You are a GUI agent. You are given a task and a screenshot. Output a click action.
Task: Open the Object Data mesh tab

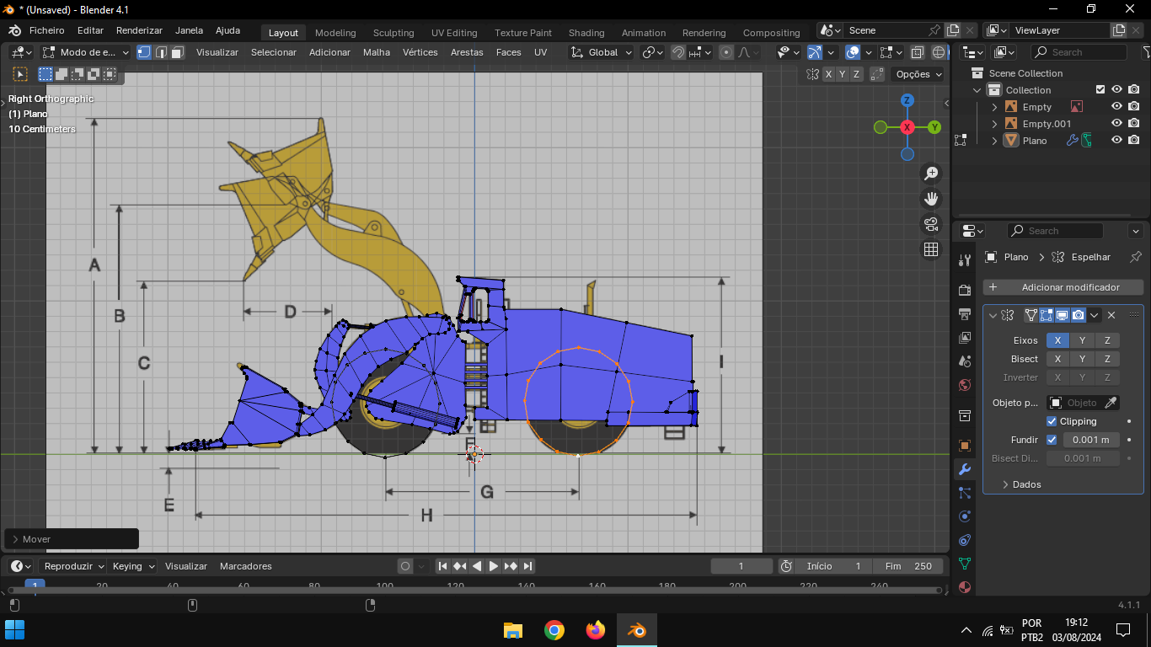click(965, 564)
